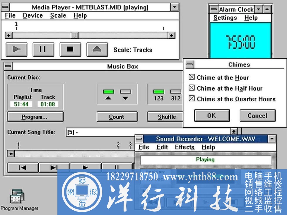This screenshot has width=287, height=215.
Task: Click right scroll arrow in Media Player
Action: 172,35
